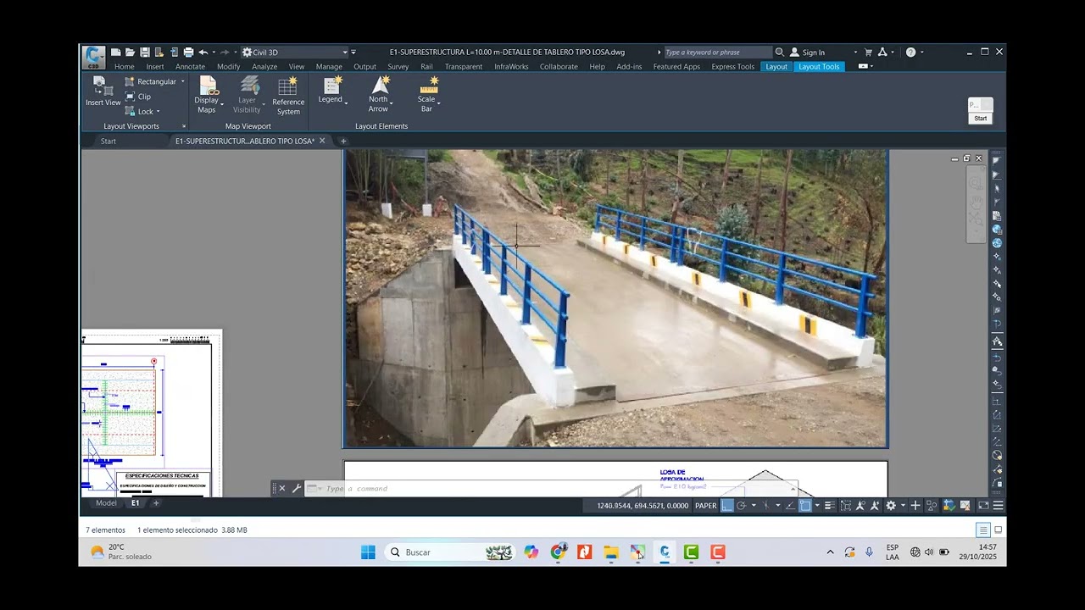Open the command line customize wrench
This screenshot has height=610, width=1085.
click(297, 489)
